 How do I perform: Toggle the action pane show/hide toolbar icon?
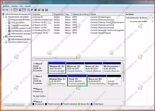tap(24, 10)
